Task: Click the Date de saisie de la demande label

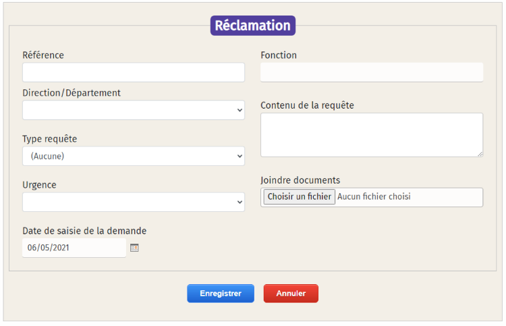Action: coord(84,231)
